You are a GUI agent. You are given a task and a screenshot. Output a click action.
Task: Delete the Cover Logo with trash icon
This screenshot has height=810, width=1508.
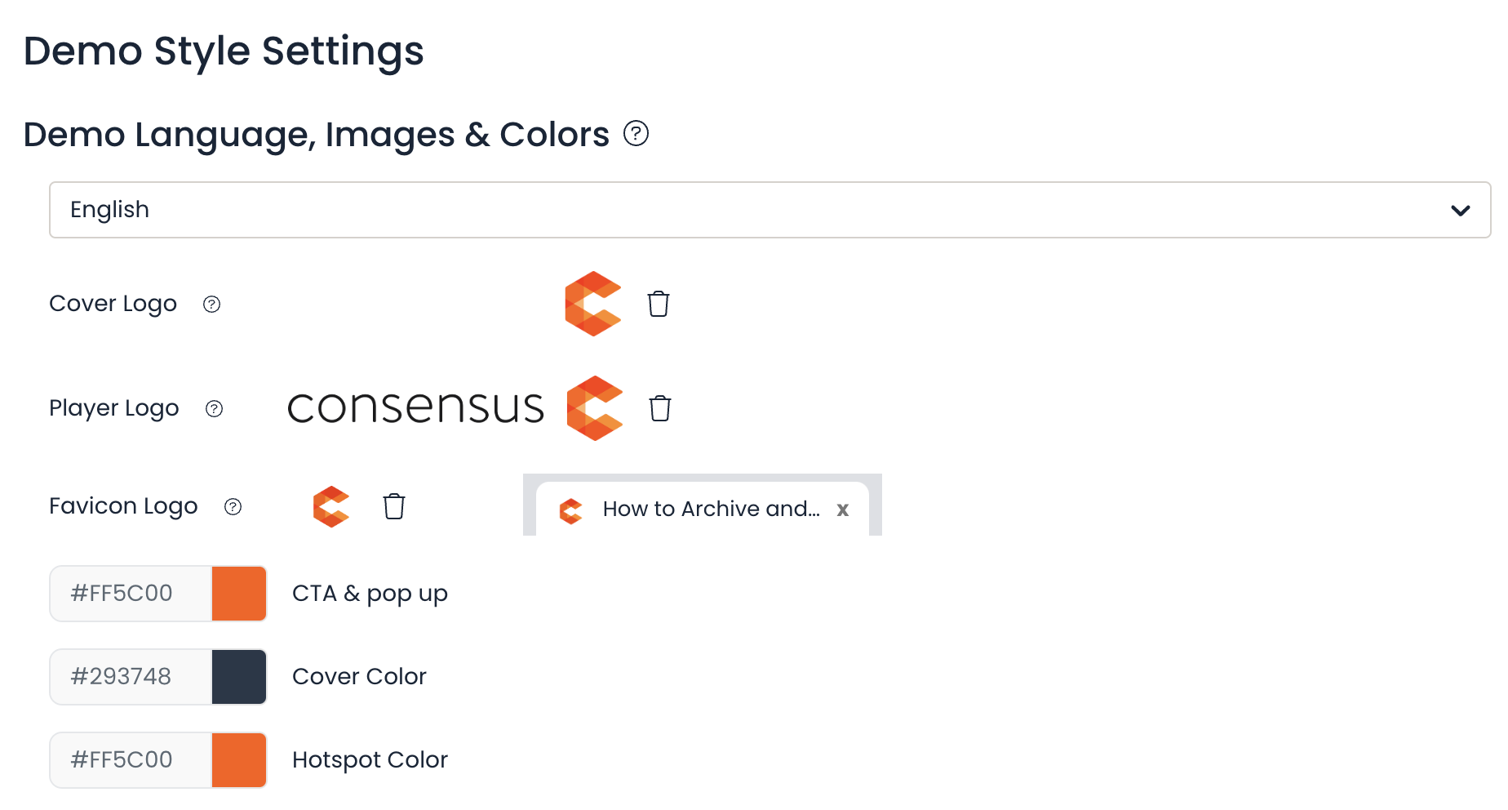pos(659,304)
